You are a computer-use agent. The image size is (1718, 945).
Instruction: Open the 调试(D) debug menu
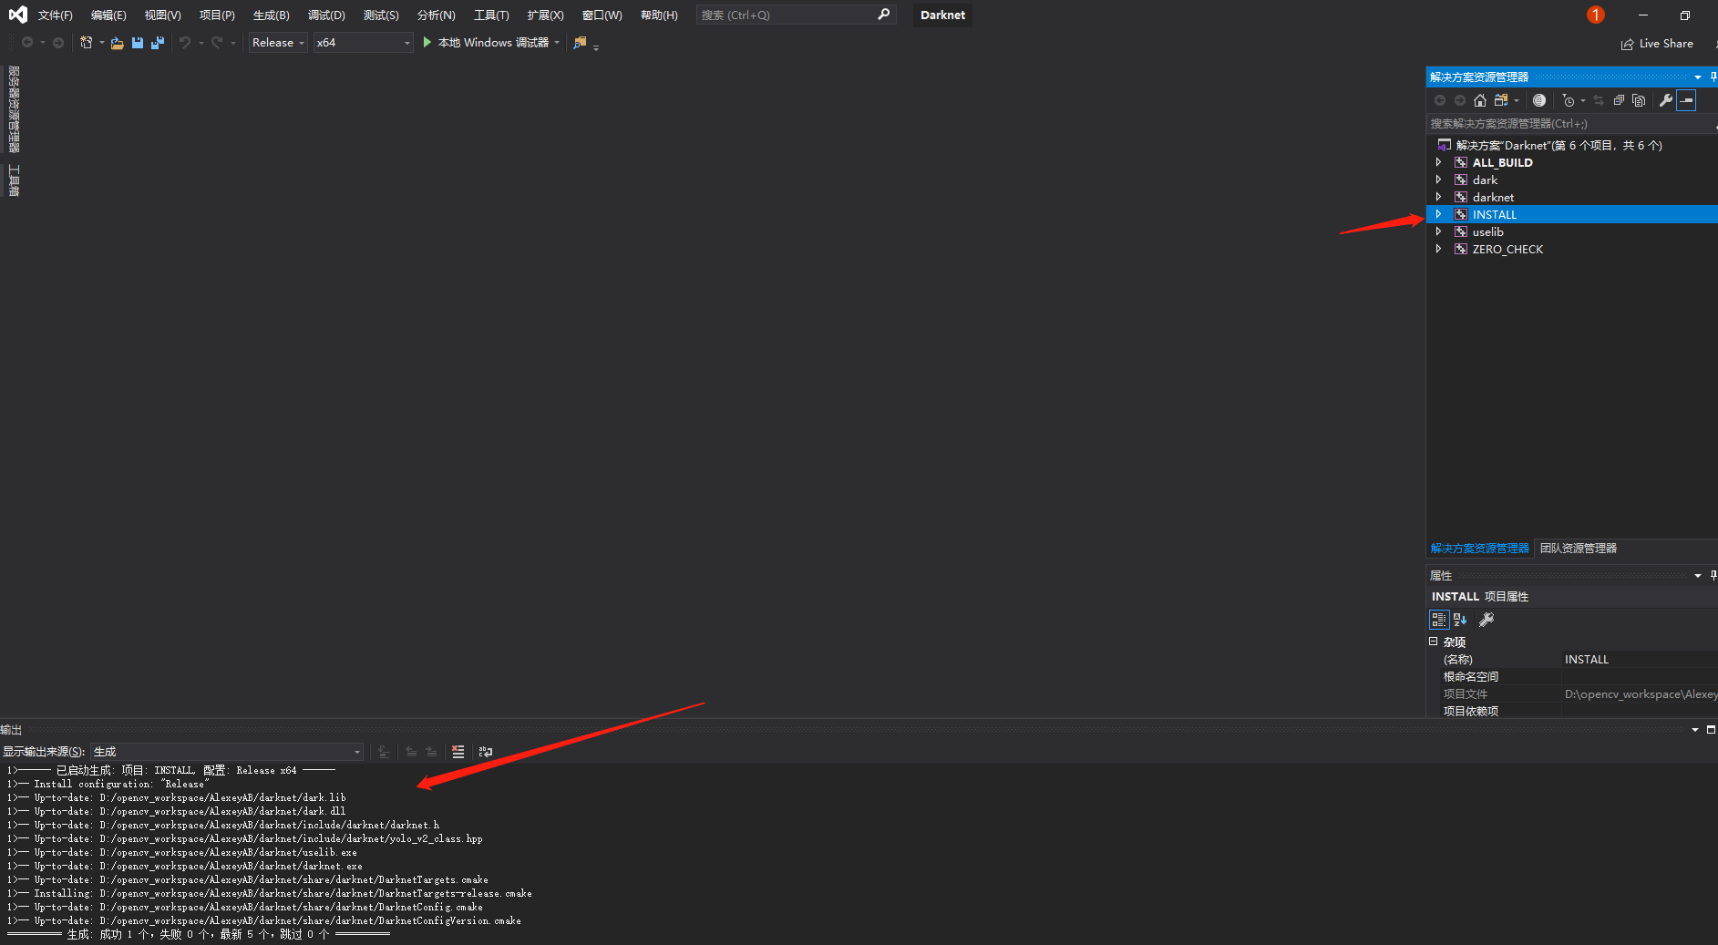click(326, 15)
